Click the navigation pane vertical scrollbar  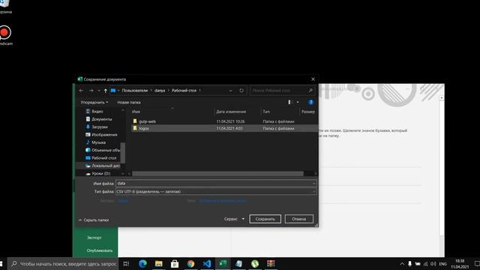point(123,153)
